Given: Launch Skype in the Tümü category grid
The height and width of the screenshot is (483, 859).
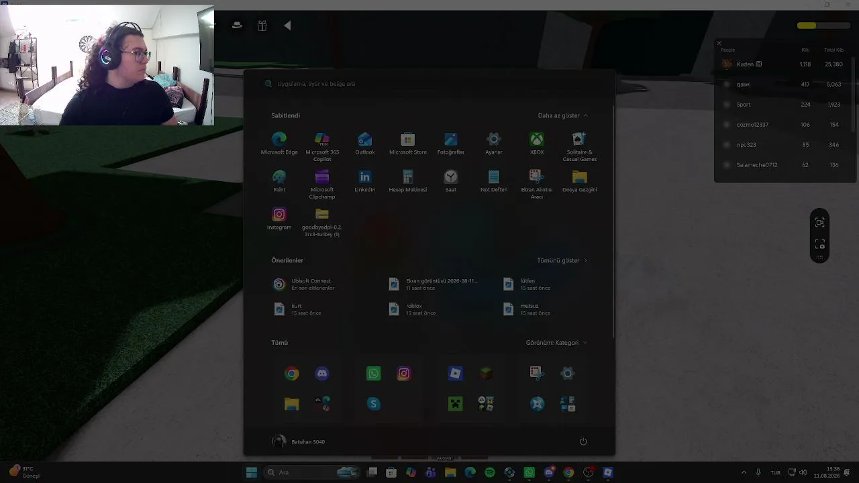Looking at the screenshot, I should (374, 404).
